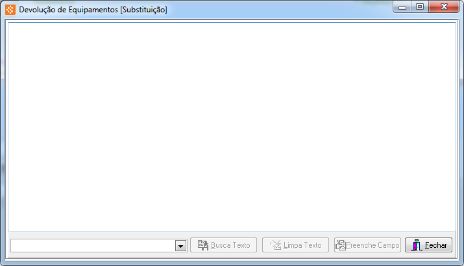
Task: Close window using the red X
Action: [x=444, y=7]
